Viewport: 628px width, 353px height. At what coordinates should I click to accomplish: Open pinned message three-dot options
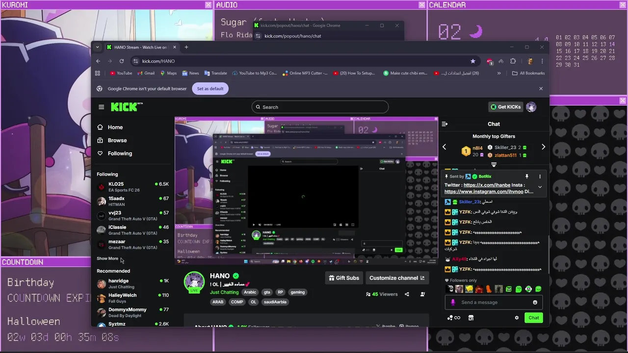point(540,176)
